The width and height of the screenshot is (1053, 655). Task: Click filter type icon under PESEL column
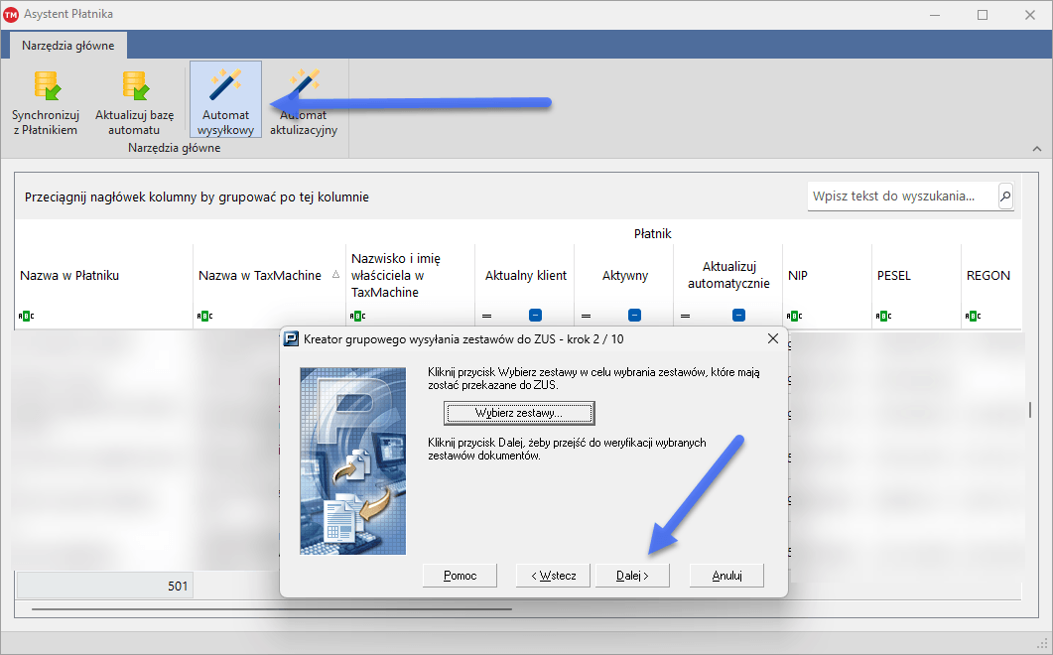(883, 316)
